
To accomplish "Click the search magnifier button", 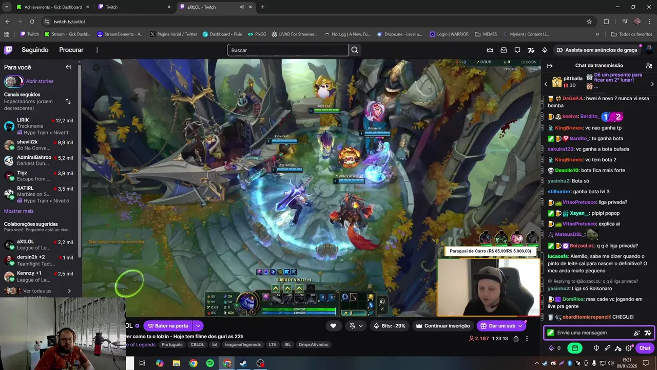I will (x=355, y=50).
